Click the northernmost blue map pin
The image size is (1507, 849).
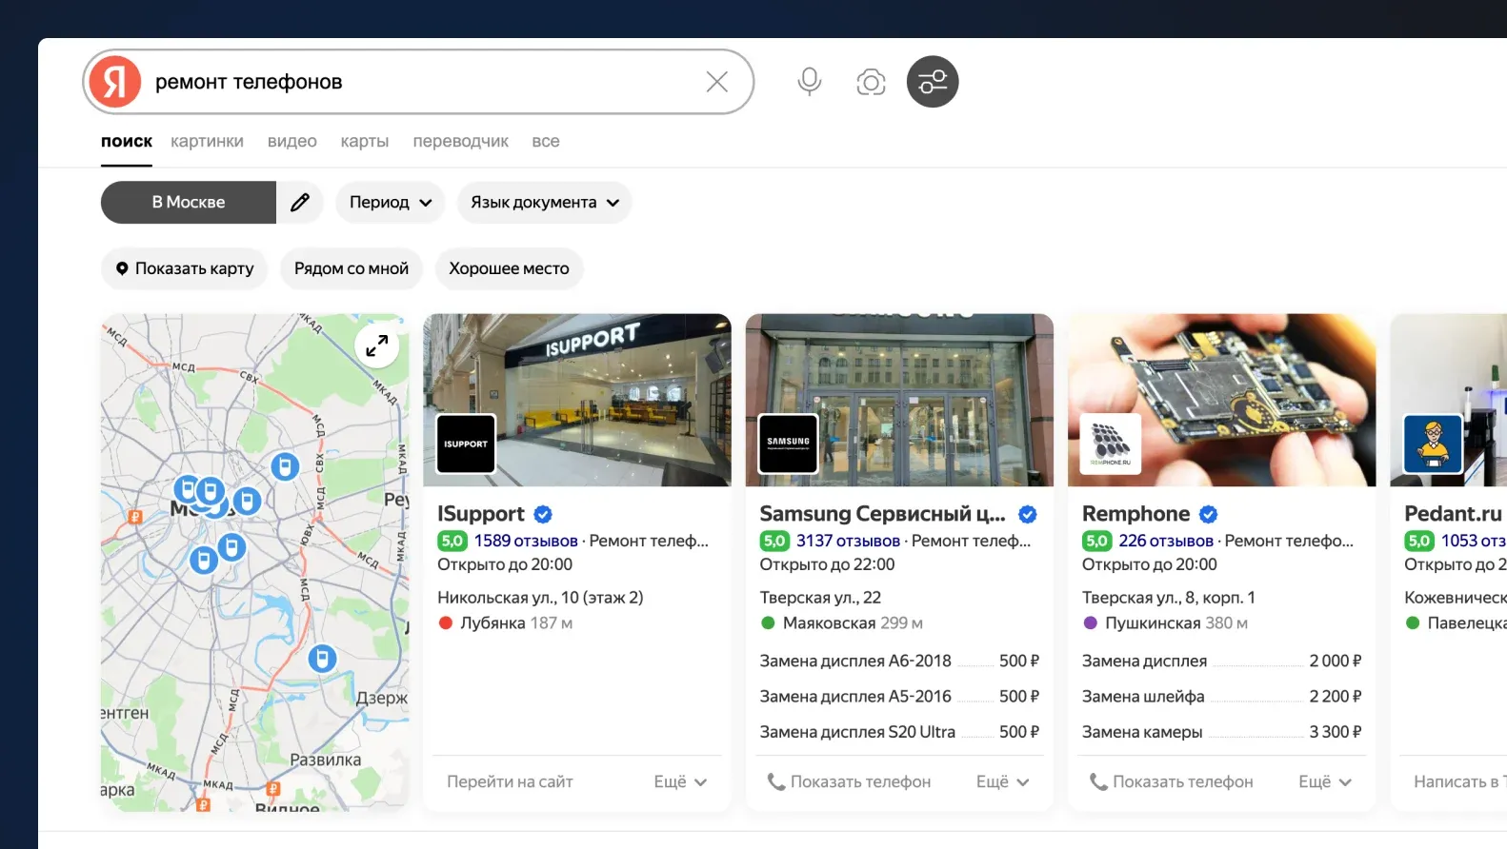click(284, 465)
